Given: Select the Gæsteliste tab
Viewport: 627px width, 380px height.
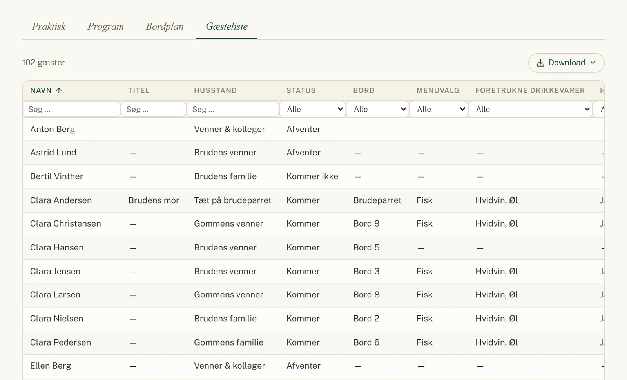Looking at the screenshot, I should pos(227,26).
